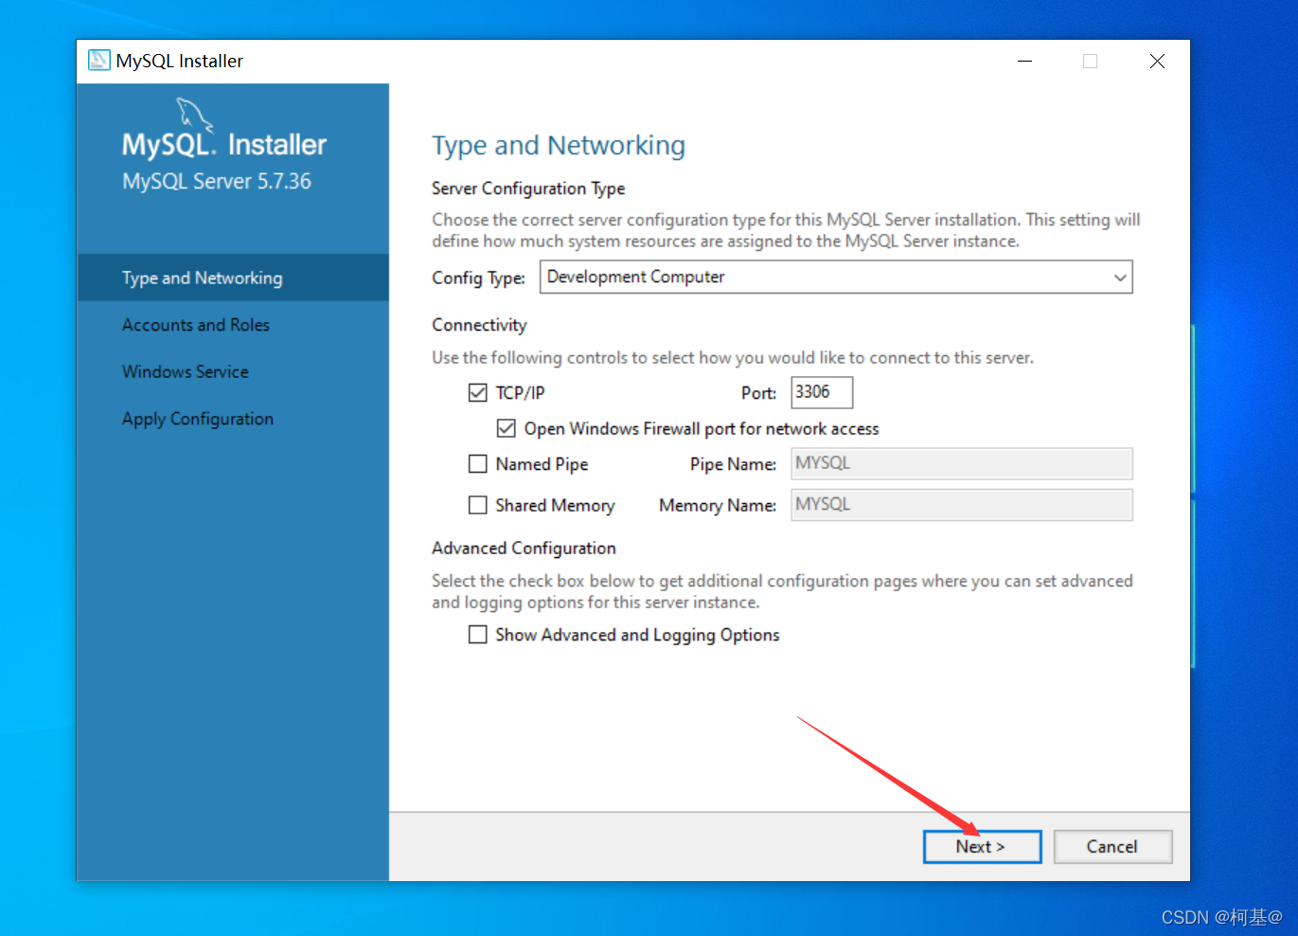This screenshot has height=936, width=1298.
Task: Enable the Named Pipe checkbox
Action: [478, 464]
